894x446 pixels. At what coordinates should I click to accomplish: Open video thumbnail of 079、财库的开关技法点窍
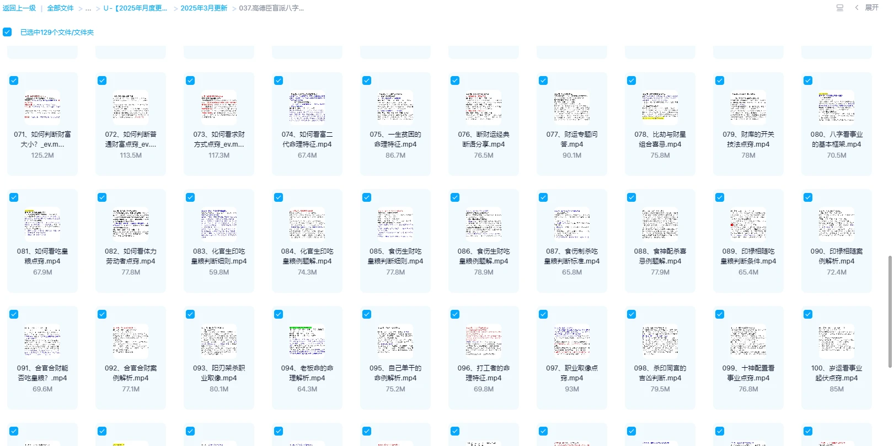tap(748, 106)
